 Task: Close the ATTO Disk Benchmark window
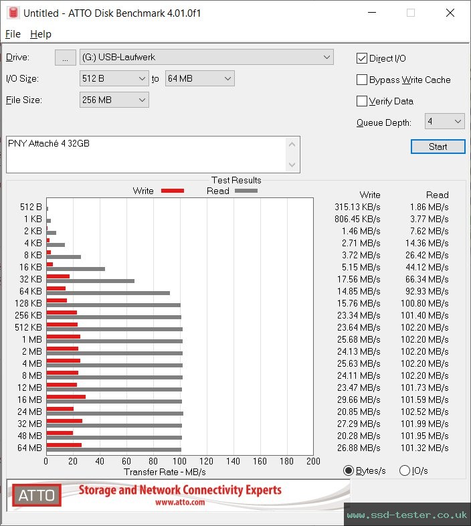tap(450, 13)
